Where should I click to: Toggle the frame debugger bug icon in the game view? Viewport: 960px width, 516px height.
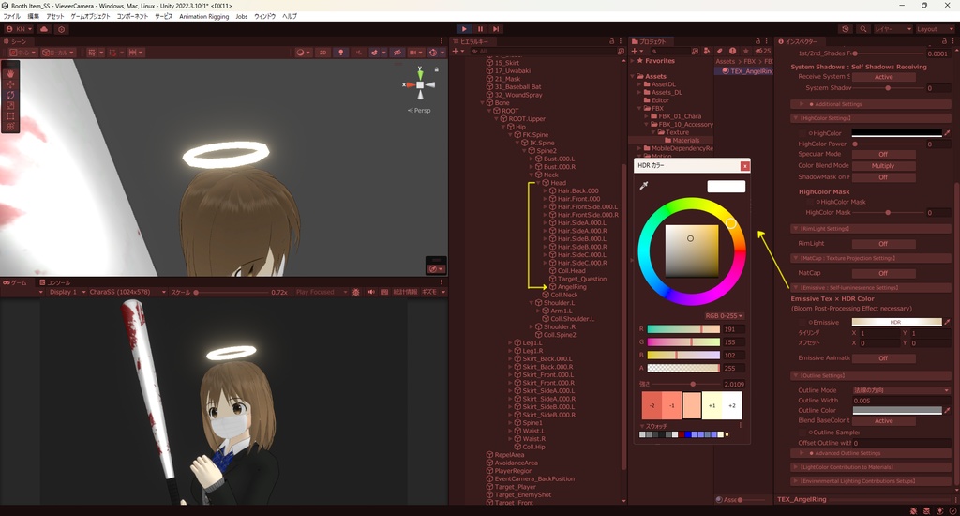pos(355,293)
